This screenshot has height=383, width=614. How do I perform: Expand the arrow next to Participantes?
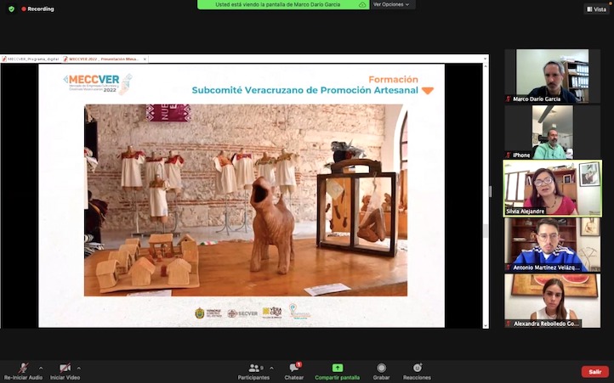pos(271,368)
